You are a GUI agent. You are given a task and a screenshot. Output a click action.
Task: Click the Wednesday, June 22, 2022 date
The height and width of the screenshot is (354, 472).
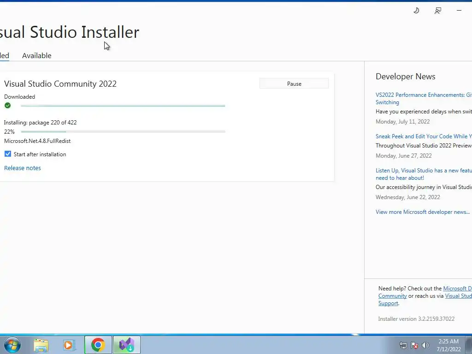coord(408,197)
